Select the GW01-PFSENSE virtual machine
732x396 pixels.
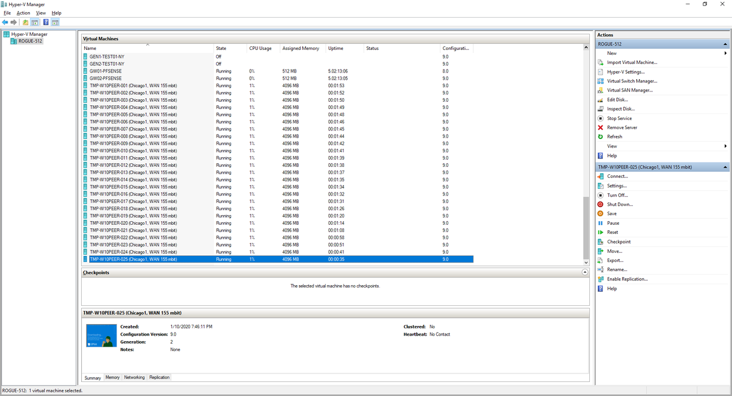(x=278, y=71)
